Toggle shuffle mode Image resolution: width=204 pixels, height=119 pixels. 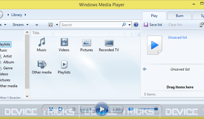pyautogui.click(x=51, y=109)
